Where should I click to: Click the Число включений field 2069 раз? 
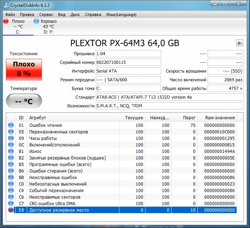tap(226, 80)
